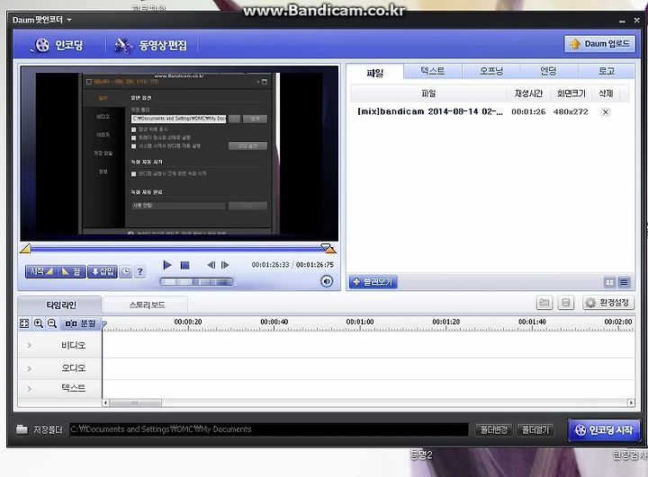Click the blue seek bar under preview

pyautogui.click(x=175, y=249)
